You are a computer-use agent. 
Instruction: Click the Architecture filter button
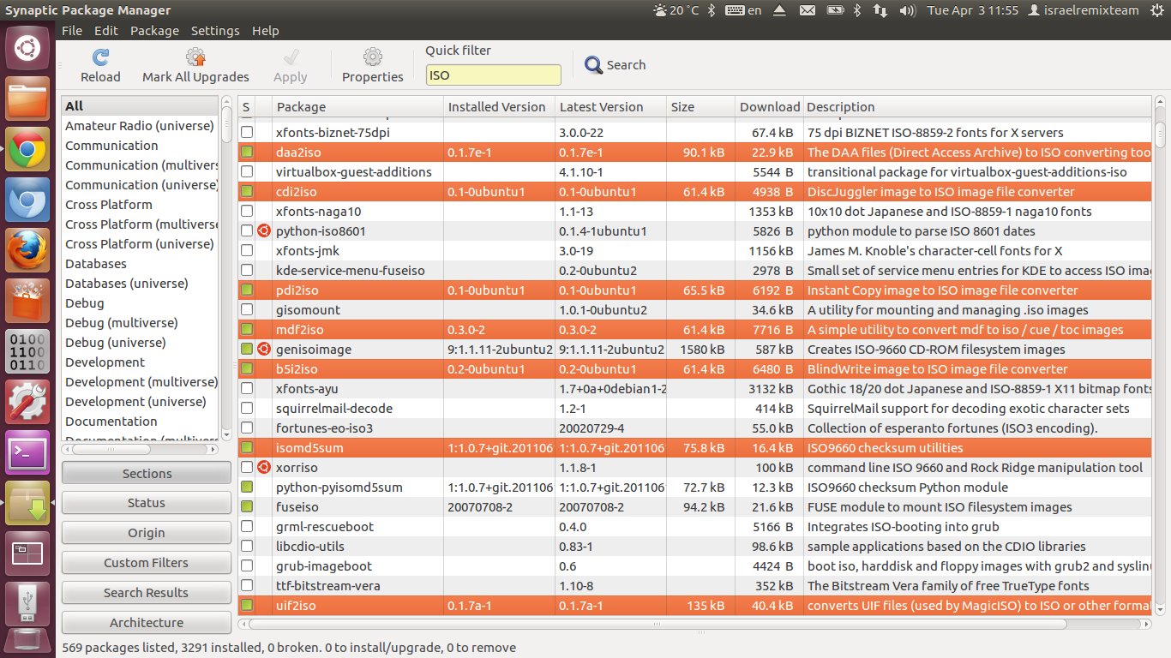click(x=147, y=623)
